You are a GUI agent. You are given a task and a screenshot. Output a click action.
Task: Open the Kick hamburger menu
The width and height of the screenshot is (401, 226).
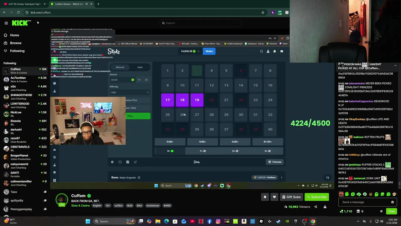click(x=6, y=23)
